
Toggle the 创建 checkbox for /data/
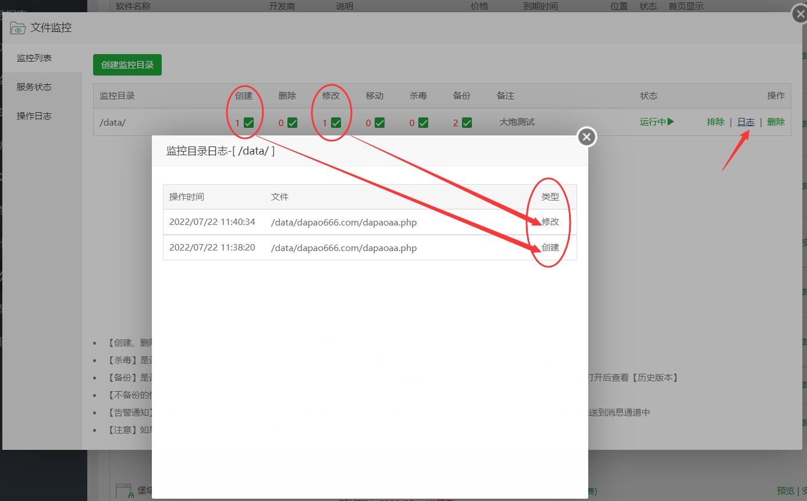249,123
